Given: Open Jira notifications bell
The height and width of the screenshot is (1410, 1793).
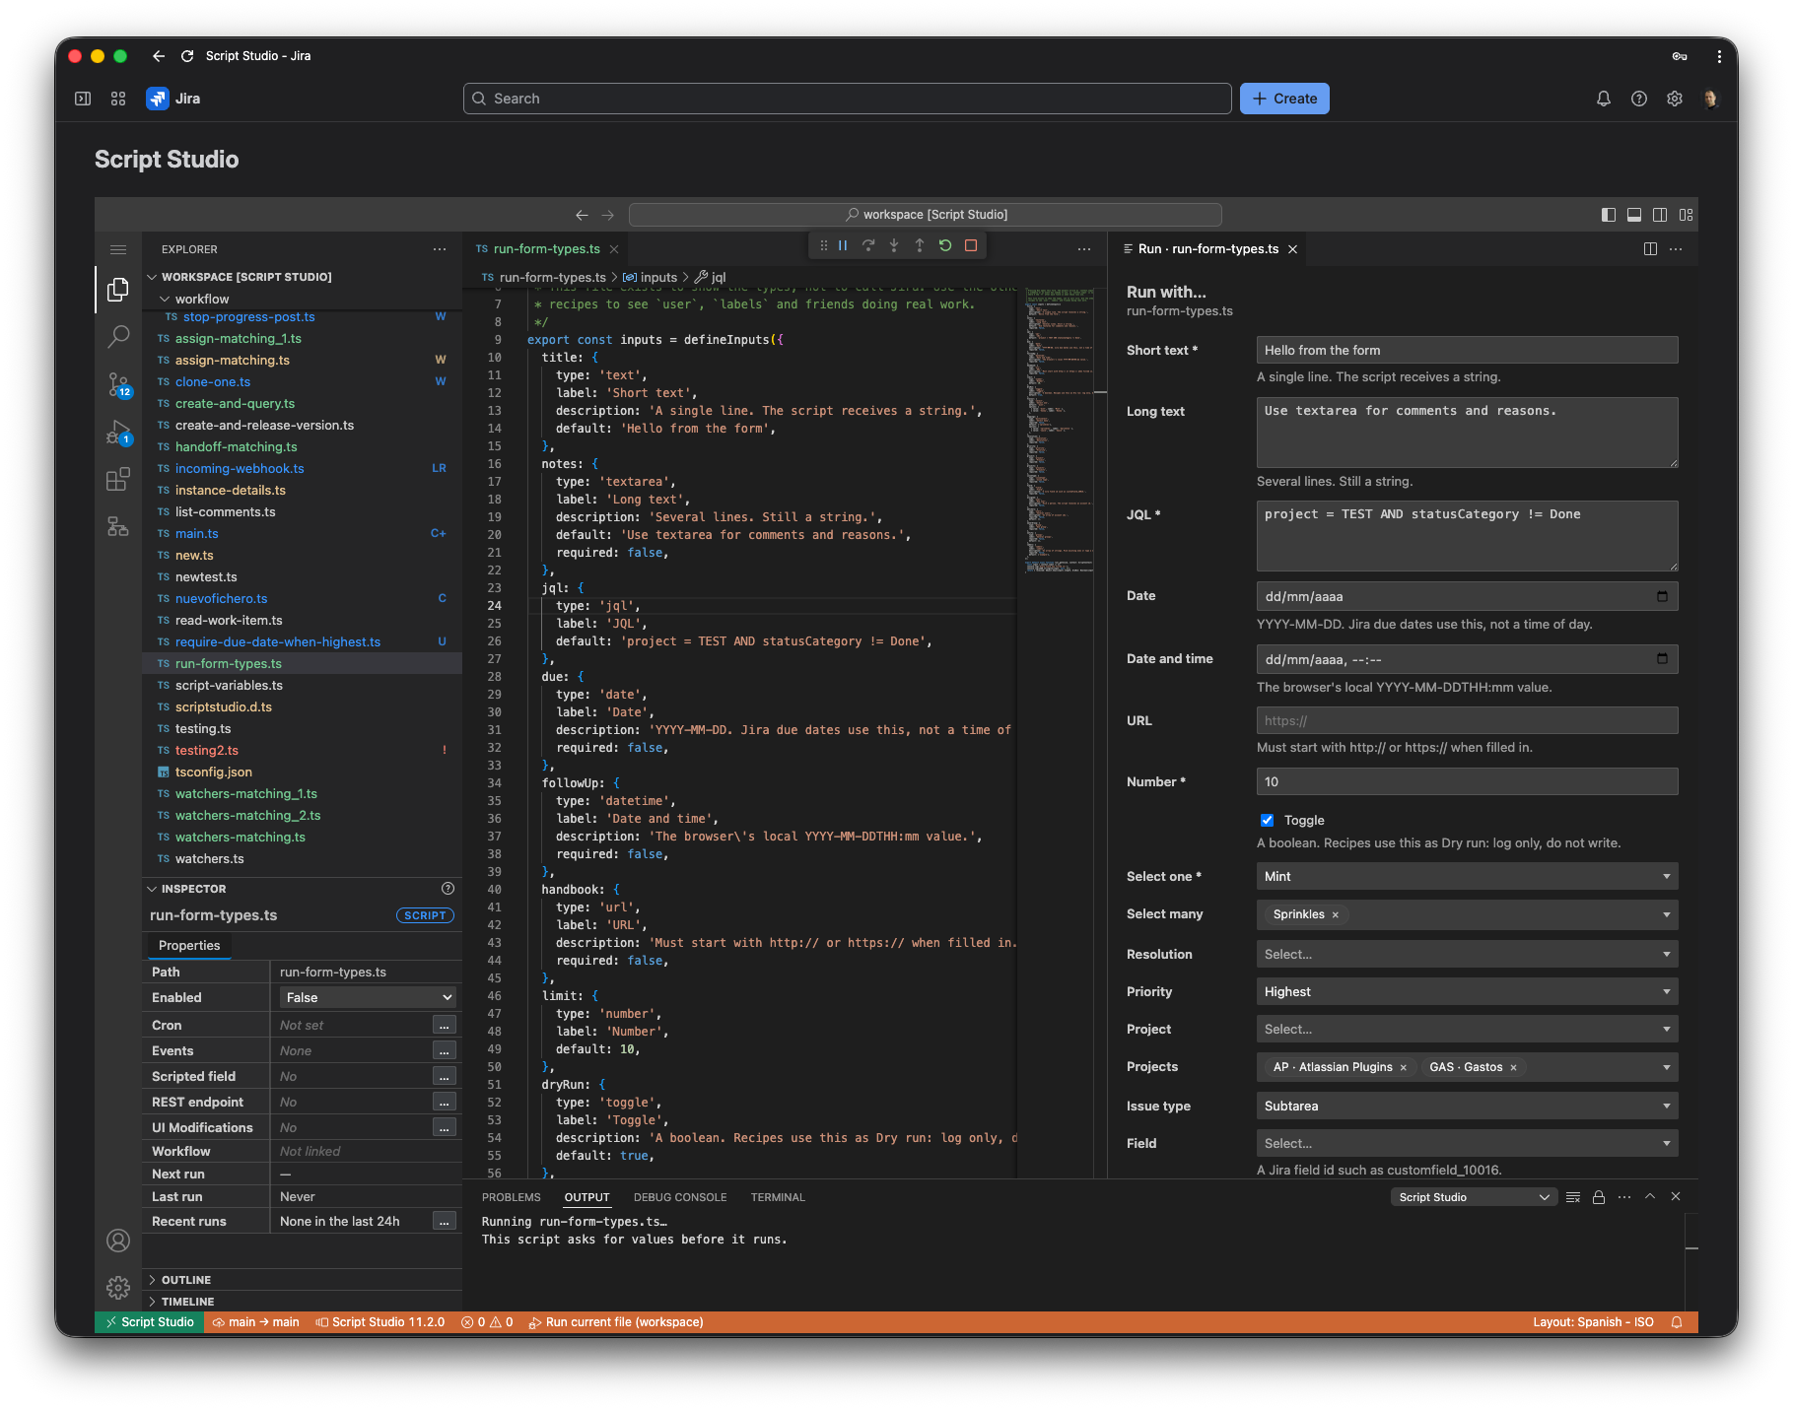Looking at the screenshot, I should click(1604, 99).
